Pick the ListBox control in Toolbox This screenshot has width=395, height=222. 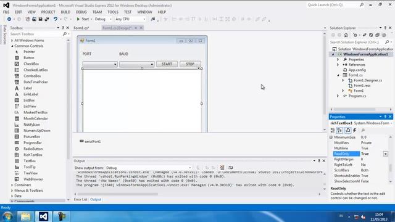point(29,100)
